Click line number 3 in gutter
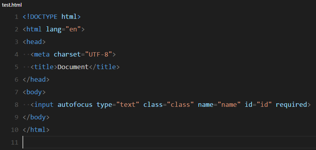Image resolution: width=316 pixels, height=150 pixels. tap(17, 42)
